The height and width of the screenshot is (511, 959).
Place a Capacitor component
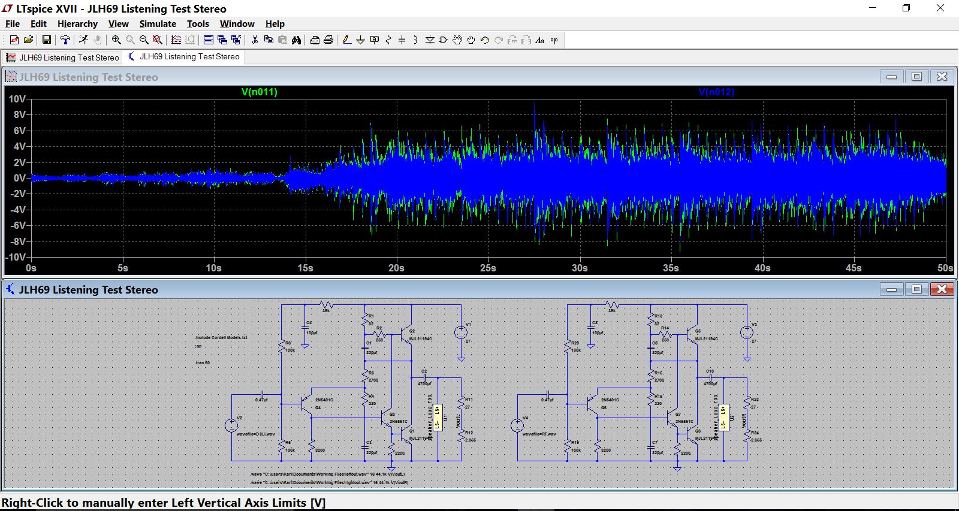click(x=402, y=40)
